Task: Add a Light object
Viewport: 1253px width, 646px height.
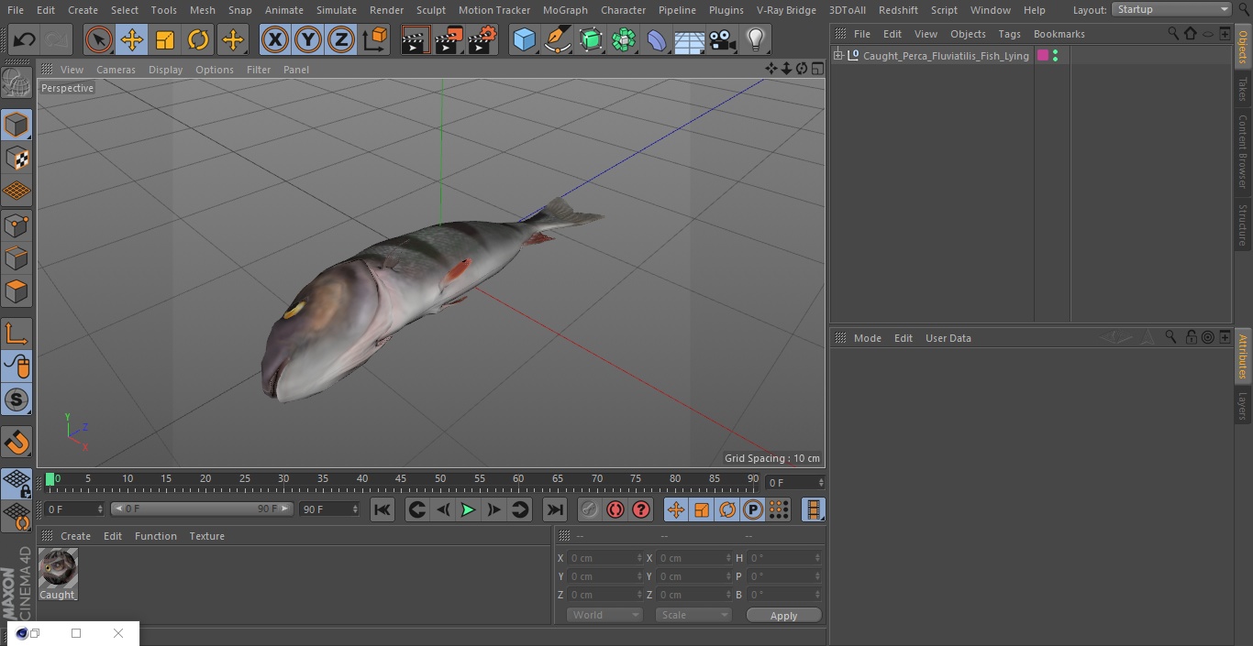Action: coord(756,39)
